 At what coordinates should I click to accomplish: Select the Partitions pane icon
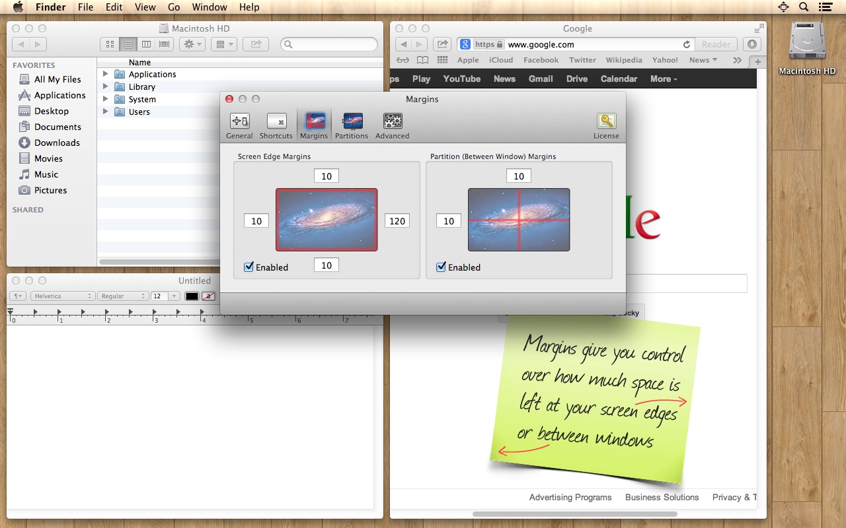click(352, 121)
